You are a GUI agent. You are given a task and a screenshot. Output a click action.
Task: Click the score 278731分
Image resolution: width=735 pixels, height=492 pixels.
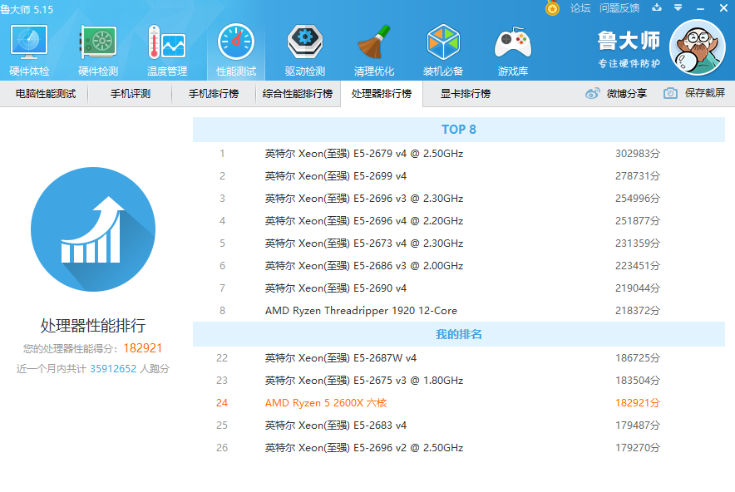click(x=638, y=176)
